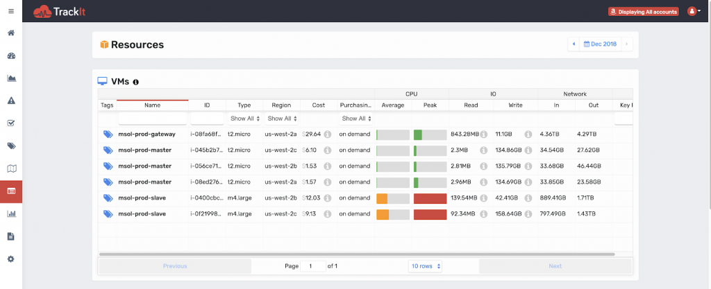The height and width of the screenshot is (289, 711).
Task: View cost info for the $29.64 entry
Action: 327,134
